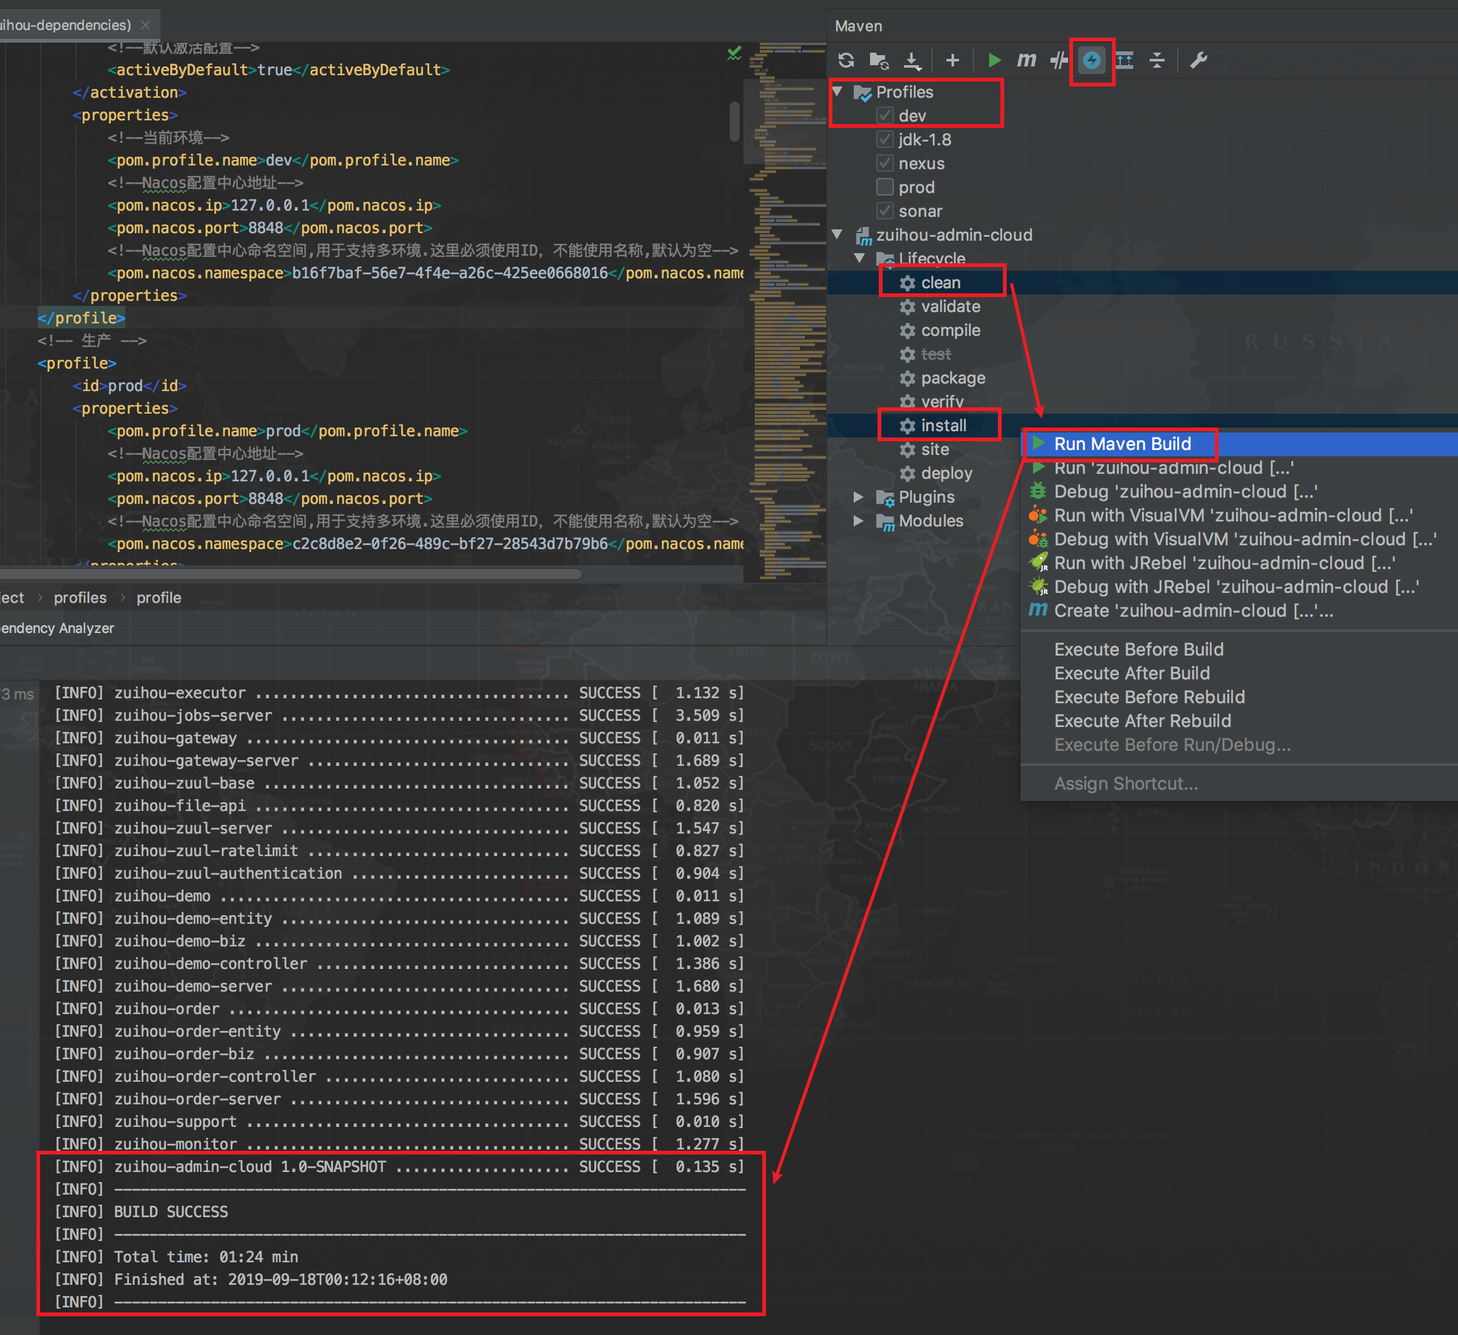Click the green inspection checkmark in editor
Screen dimensions: 1458x1335
point(734,53)
